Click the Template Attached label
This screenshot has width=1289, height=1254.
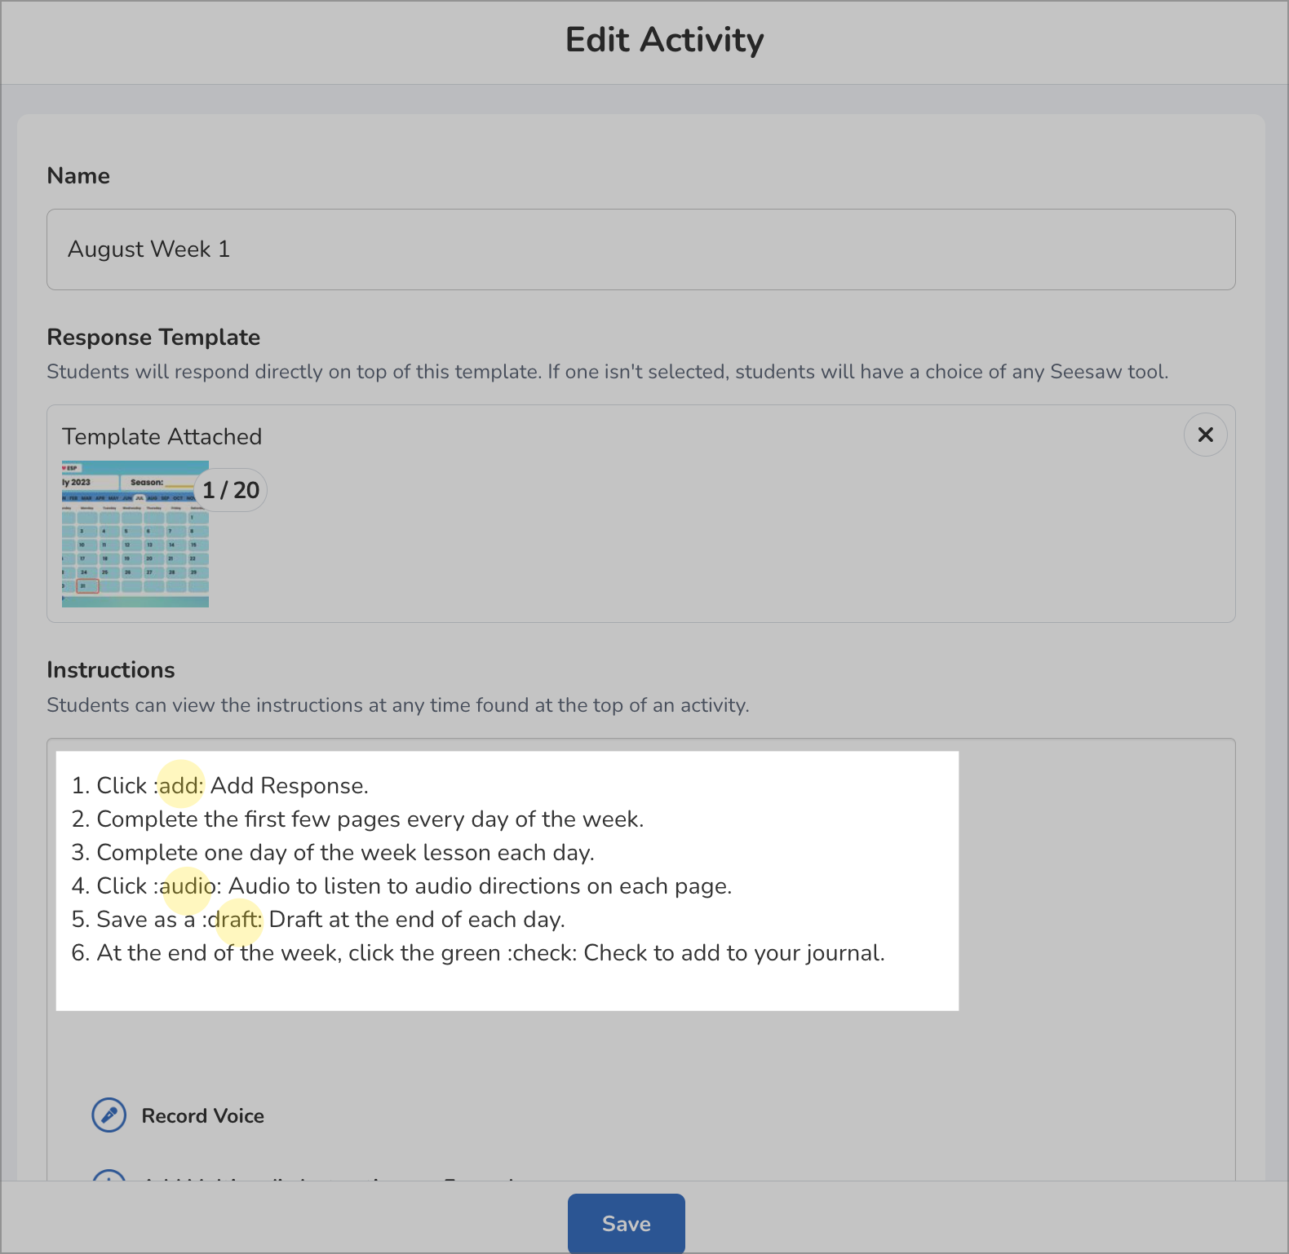coord(162,436)
